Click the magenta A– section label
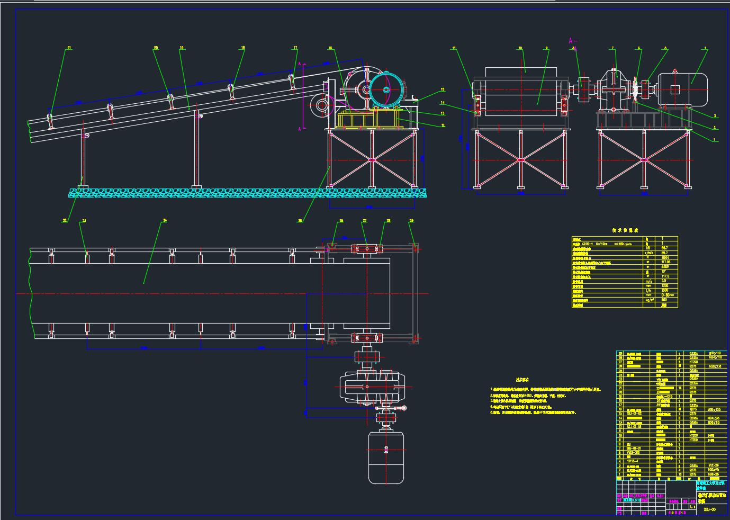The height and width of the screenshot is (520, 730). pyautogui.click(x=572, y=40)
